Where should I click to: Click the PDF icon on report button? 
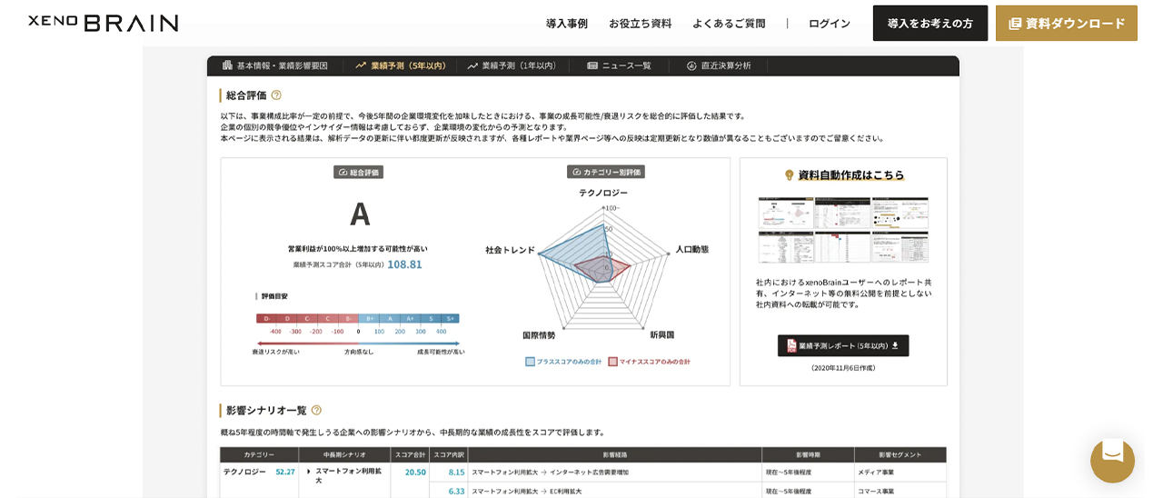[791, 345]
